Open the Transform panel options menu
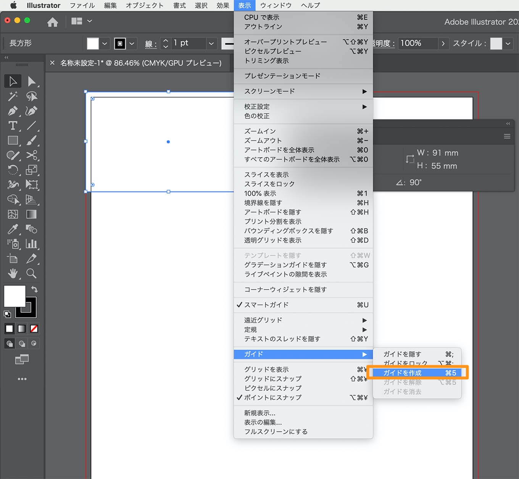 (507, 136)
